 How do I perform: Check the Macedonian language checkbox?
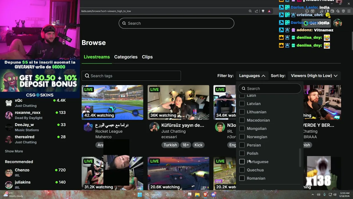tap(242, 120)
